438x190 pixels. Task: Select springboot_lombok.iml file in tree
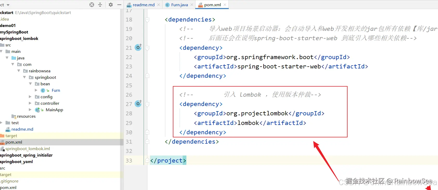pos(28,149)
